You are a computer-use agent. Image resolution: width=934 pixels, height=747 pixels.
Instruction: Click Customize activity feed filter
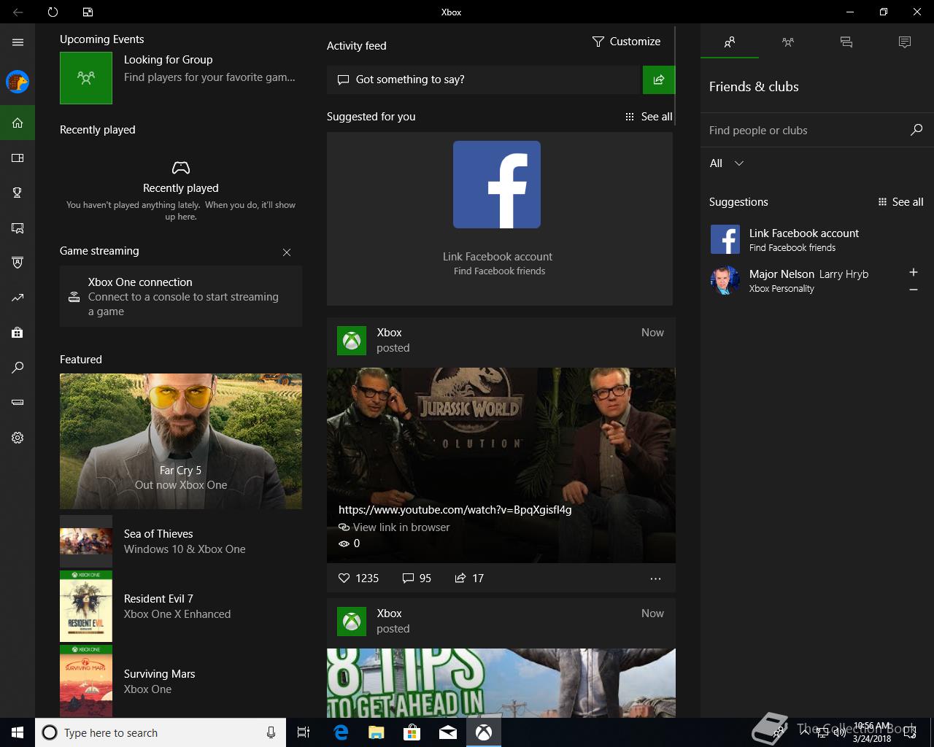click(626, 42)
